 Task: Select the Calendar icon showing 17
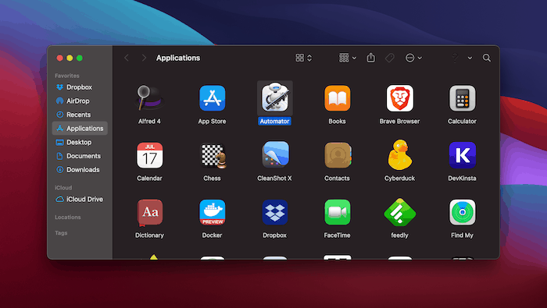(149, 155)
